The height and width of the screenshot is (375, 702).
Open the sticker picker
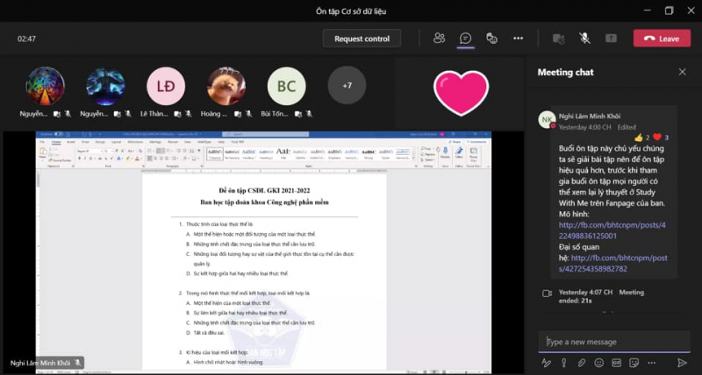click(x=635, y=362)
